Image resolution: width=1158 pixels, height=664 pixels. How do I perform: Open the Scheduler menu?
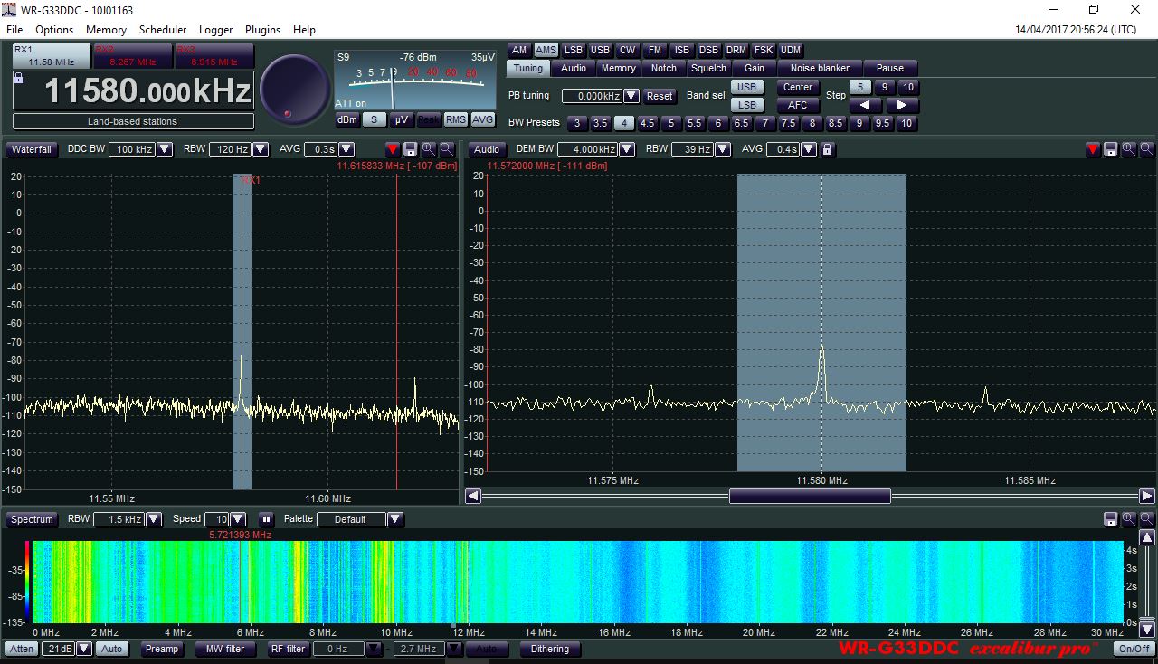pos(163,30)
